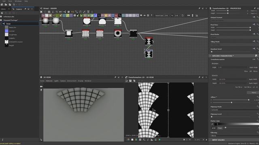Viewport: 259px width, 145px height.
Task: Open the Parent Size width dropdown
Action: point(167,15)
